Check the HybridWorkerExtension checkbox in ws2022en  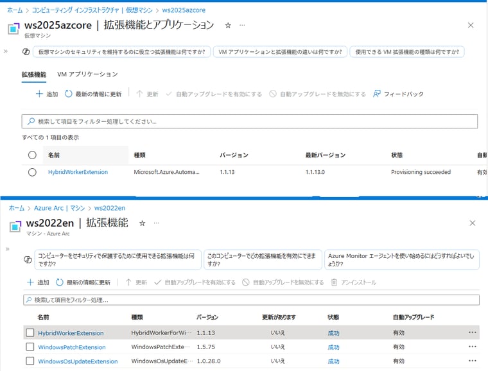pos(30,332)
